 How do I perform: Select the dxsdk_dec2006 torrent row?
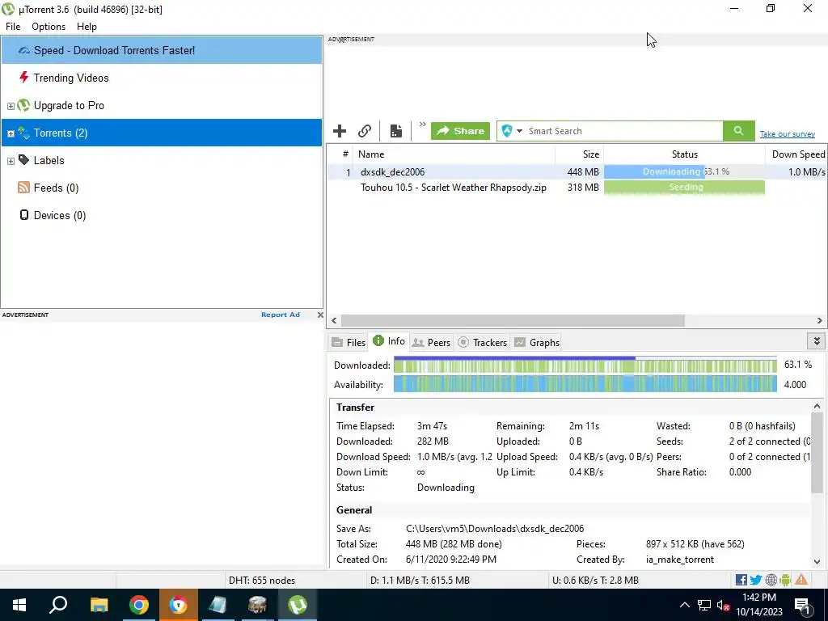pyautogui.click(x=577, y=171)
